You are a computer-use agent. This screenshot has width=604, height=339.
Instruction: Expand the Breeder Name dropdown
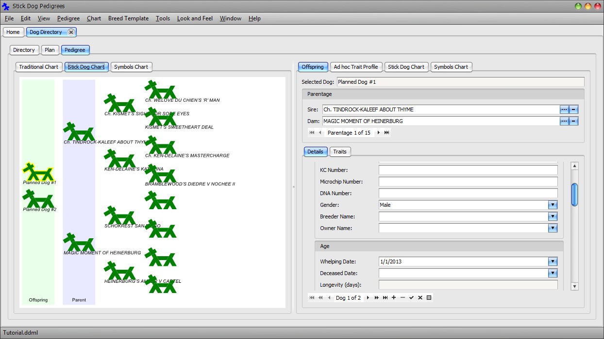click(x=553, y=216)
